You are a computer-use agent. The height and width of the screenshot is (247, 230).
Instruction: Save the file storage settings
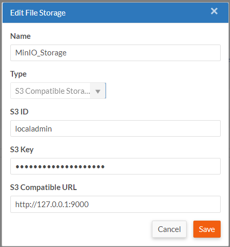pyautogui.click(x=207, y=229)
